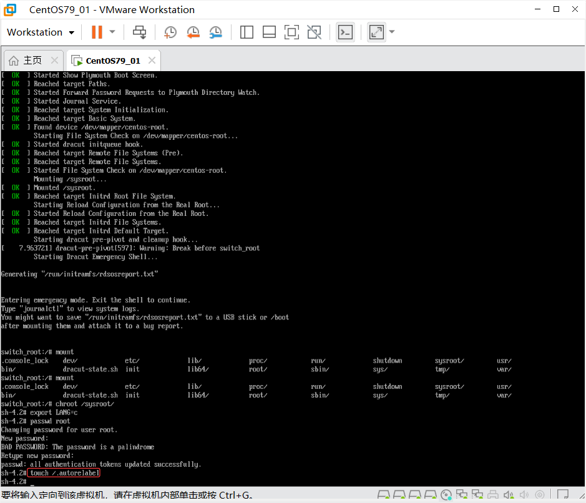Click inside the VM console at shell prompt
Image resolution: width=586 pixels, height=503 pixels.
32,482
